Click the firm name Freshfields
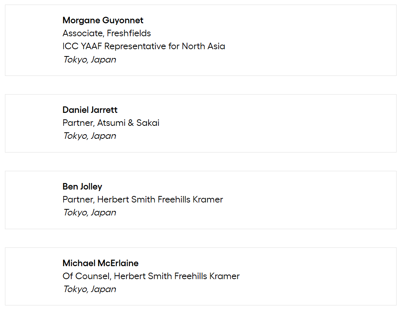The height and width of the screenshot is (310, 400). coord(129,33)
